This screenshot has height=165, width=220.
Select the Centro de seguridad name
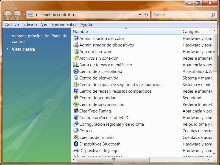98,98
